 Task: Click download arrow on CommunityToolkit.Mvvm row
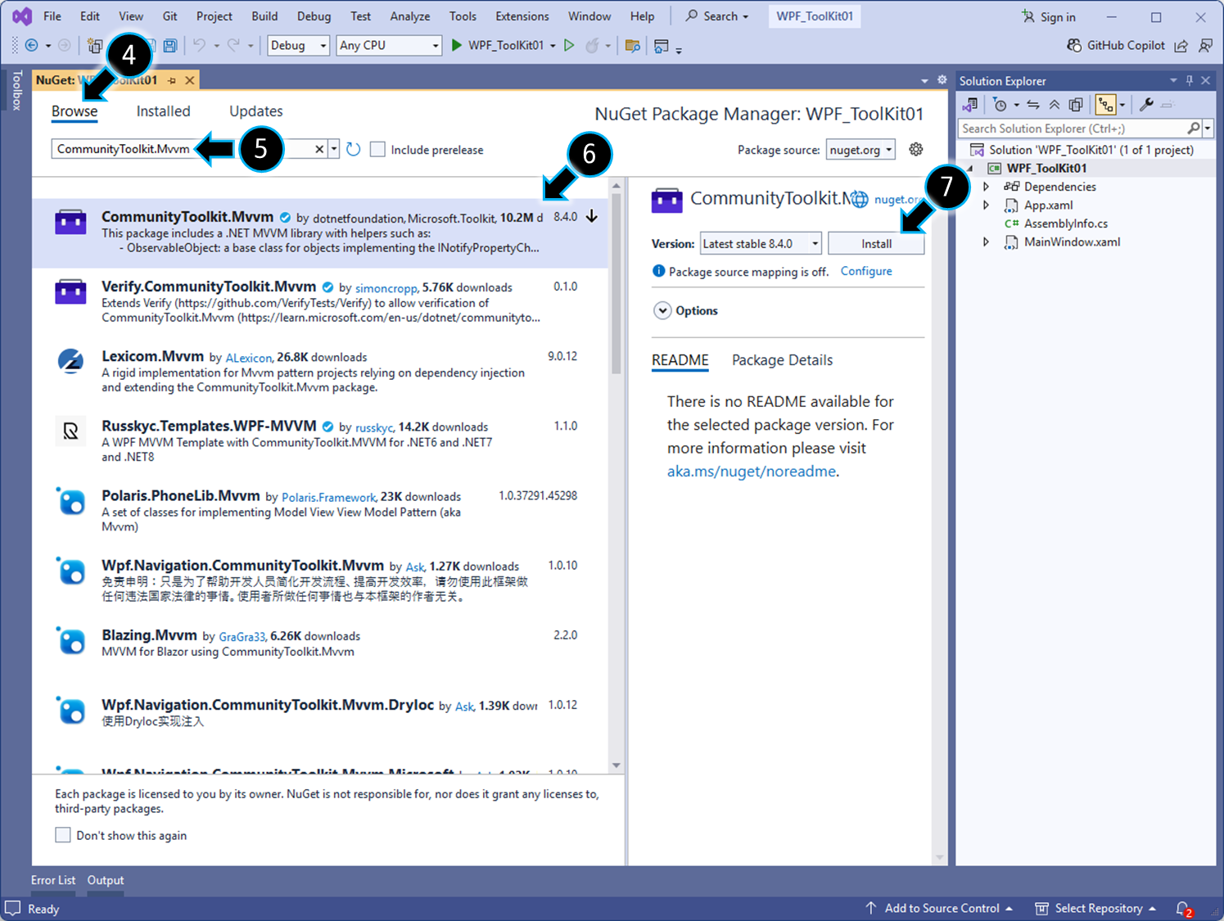click(592, 217)
